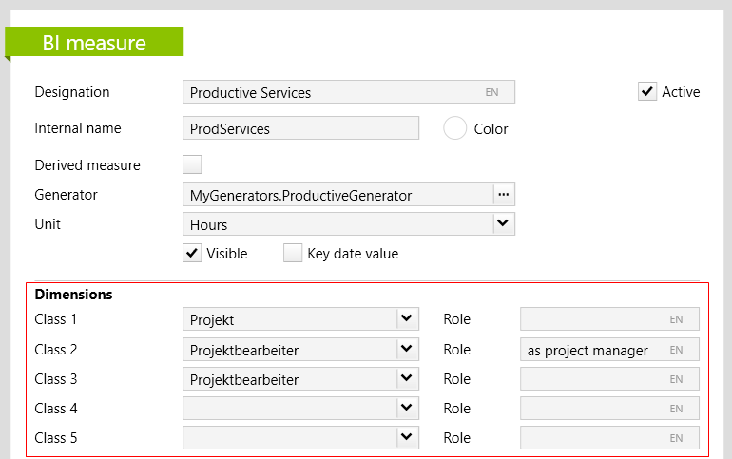Image resolution: width=732 pixels, height=459 pixels.
Task: Click the Class 1 Role field
Action: click(x=594, y=319)
